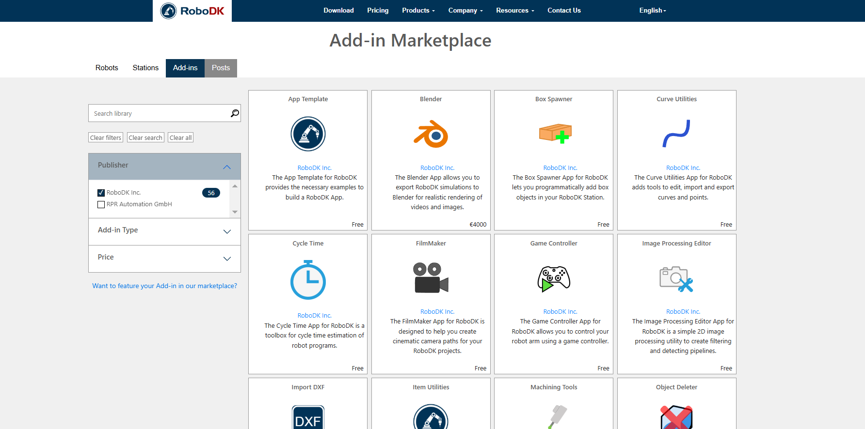This screenshot has width=865, height=429.
Task: Switch to the Posts tab
Action: 221,68
